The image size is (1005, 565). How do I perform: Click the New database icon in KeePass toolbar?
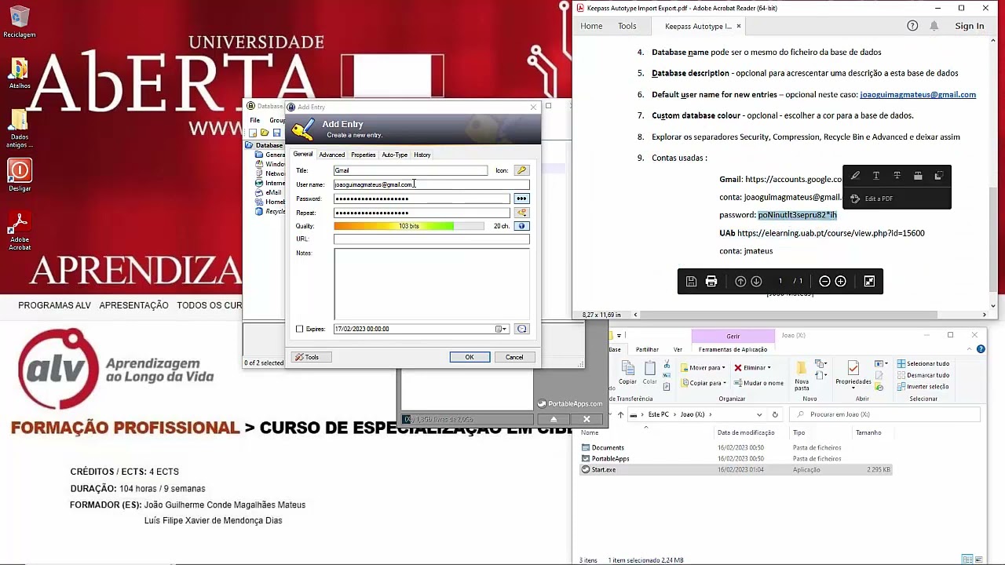point(253,133)
